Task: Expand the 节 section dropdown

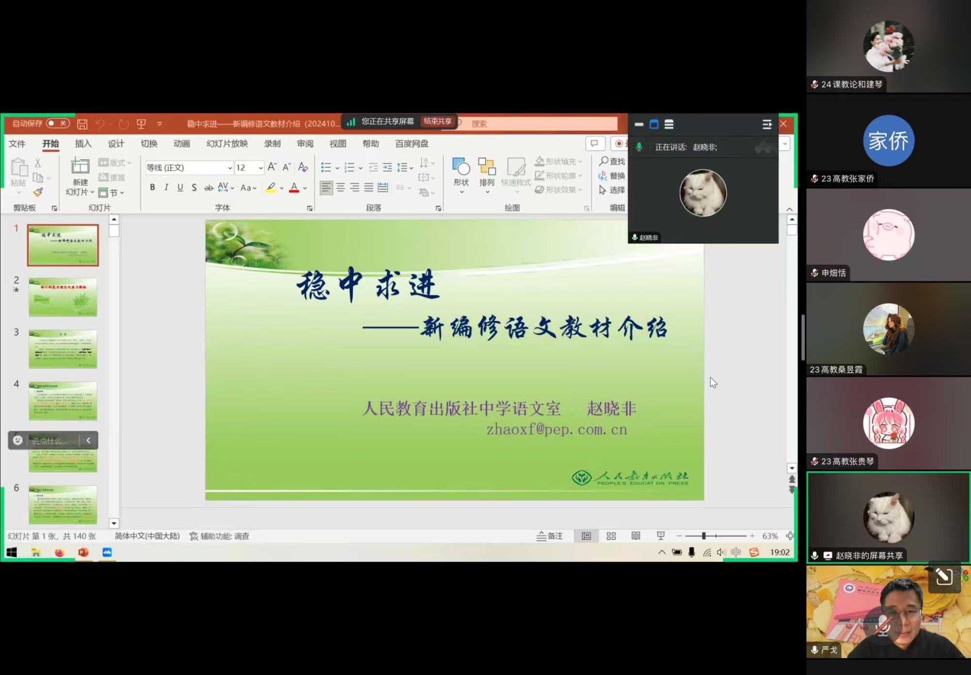Action: coord(111,193)
